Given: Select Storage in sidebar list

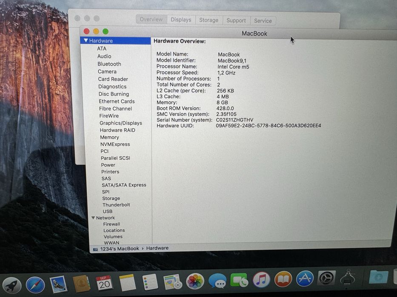Looking at the screenshot, I should (111, 198).
